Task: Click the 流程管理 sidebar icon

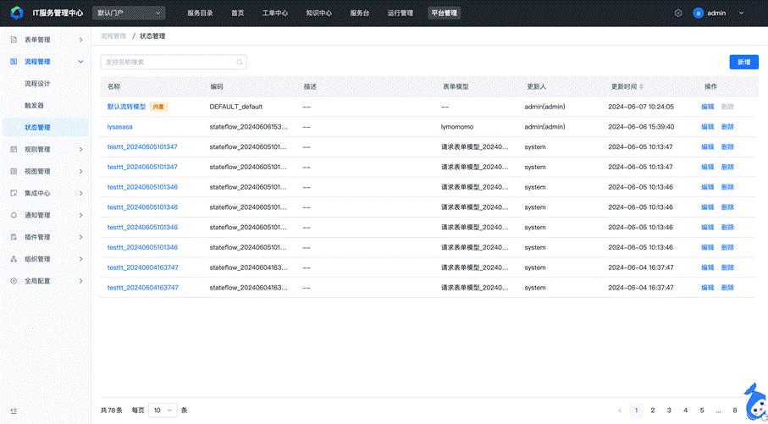Action: [14, 62]
